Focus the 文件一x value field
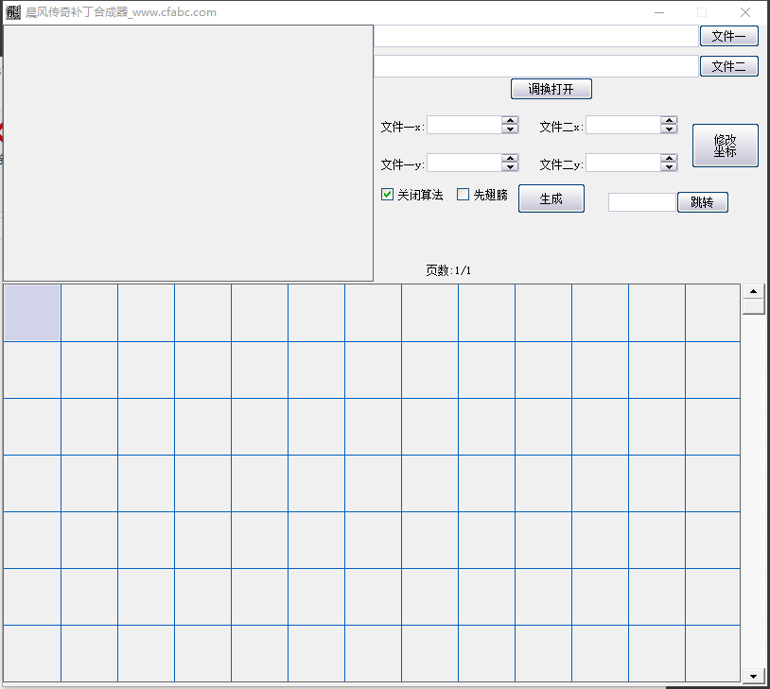Viewport: 770px width, 689px height. click(x=464, y=125)
